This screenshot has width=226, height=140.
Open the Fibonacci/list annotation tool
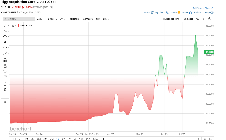tap(5, 31)
